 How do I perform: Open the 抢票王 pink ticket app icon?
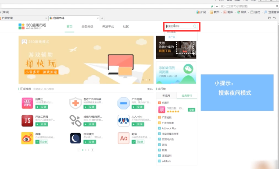tap(27, 103)
